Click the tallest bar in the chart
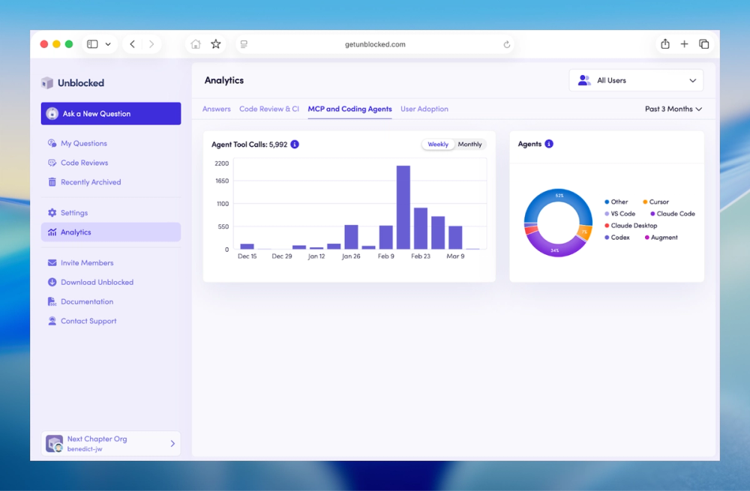This screenshot has width=750, height=491. point(403,208)
